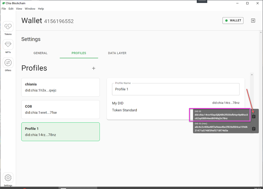Add a new profile with plus icon
Viewport: 263px width, 189px height.
(94, 68)
